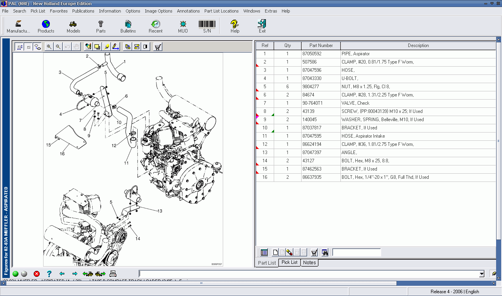Viewport: 502px width, 296px height.
Task: Open the Bulletins section
Action: pyautogui.click(x=128, y=26)
